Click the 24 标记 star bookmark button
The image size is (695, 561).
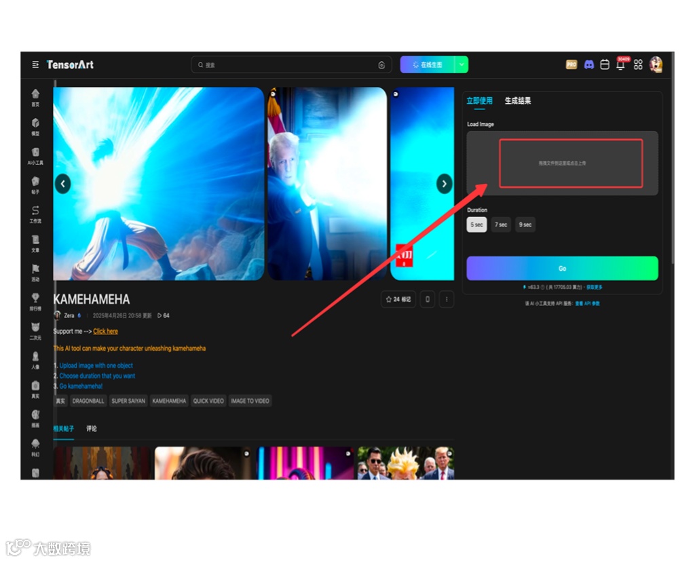click(x=398, y=300)
